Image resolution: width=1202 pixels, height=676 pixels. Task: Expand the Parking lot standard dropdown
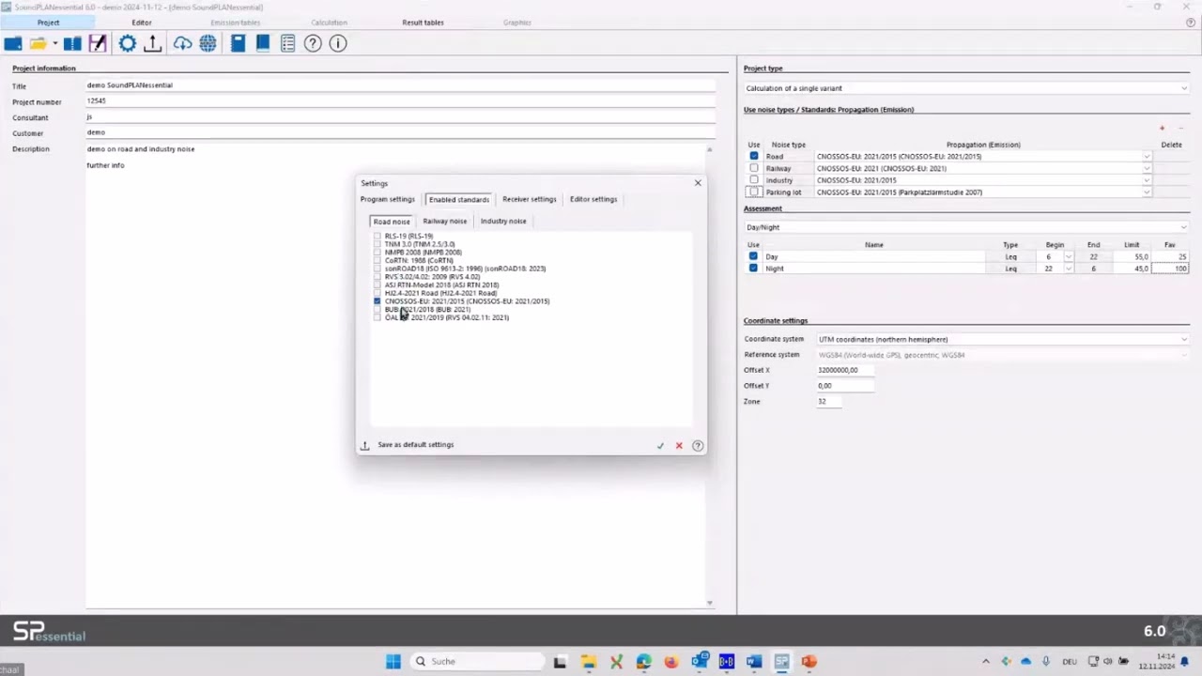tap(1147, 192)
